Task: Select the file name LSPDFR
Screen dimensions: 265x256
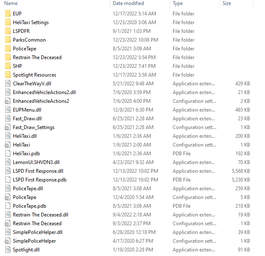Action: (x=21, y=31)
